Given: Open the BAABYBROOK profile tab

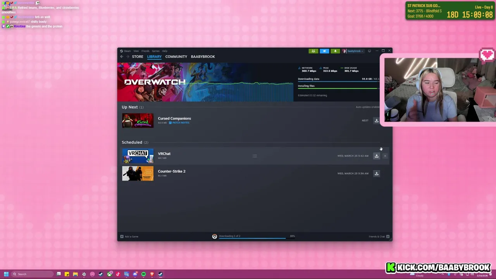Looking at the screenshot, I should [x=203, y=57].
